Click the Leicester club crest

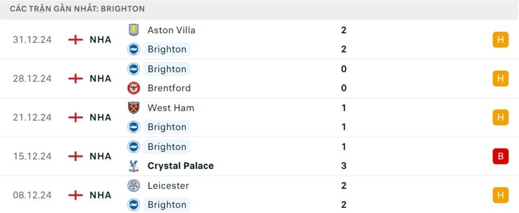point(134,186)
